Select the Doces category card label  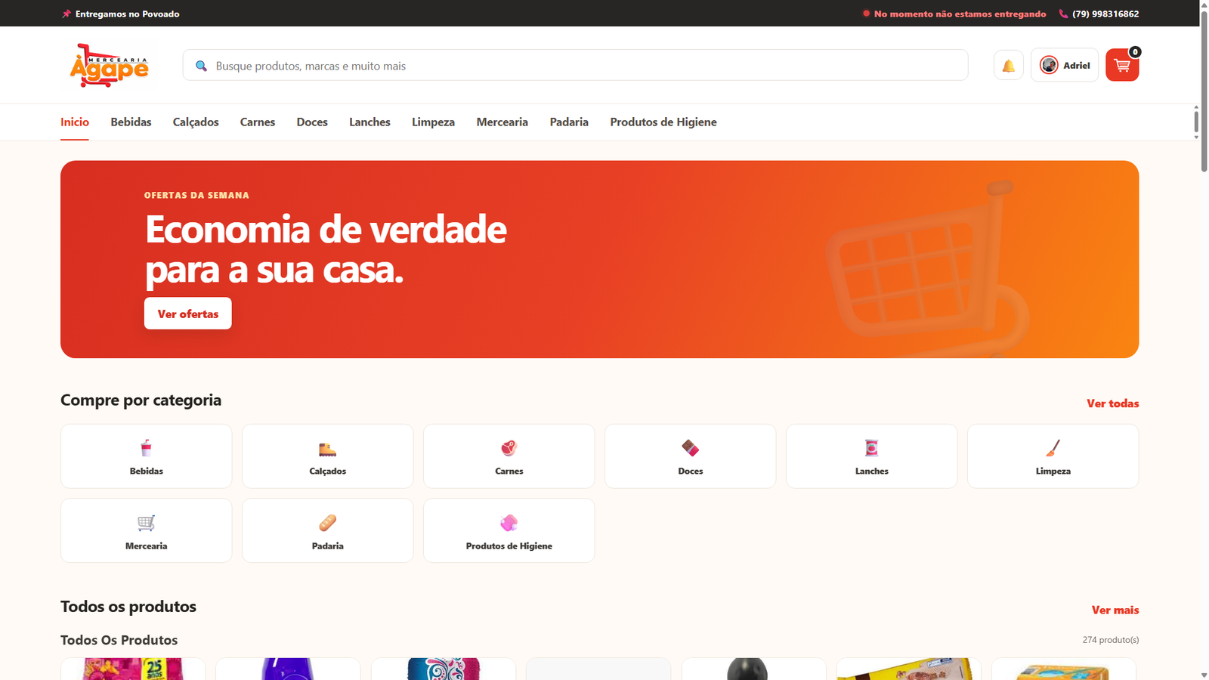click(x=690, y=471)
